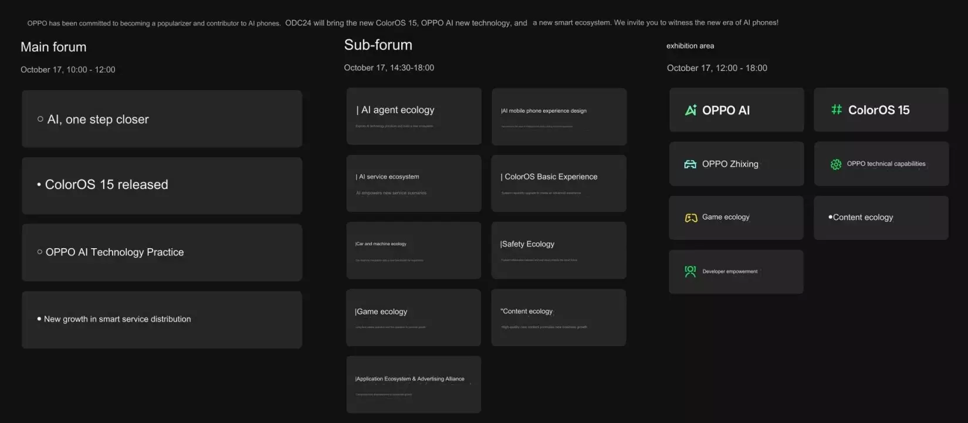Click the 'Developer empowerment' label

(730, 272)
